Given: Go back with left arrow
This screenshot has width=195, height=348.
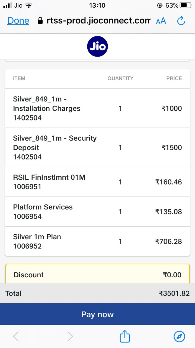Looking at the screenshot, I should coord(16,337).
